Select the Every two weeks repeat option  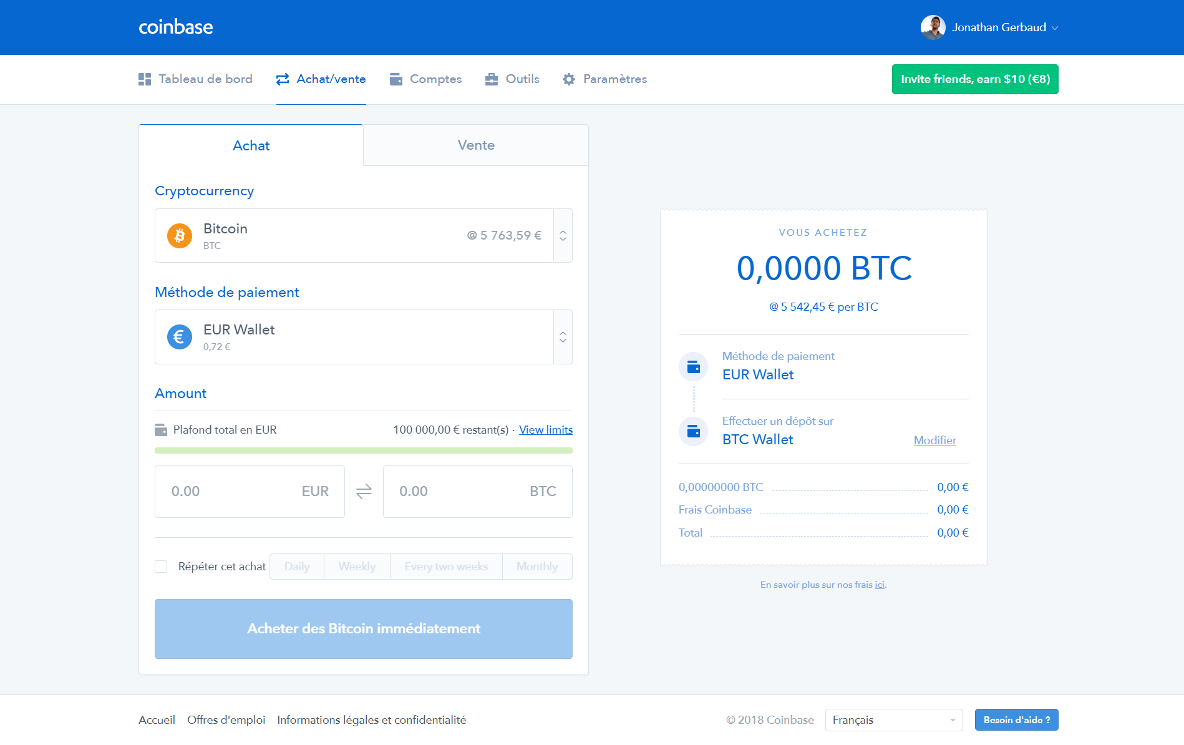446,567
